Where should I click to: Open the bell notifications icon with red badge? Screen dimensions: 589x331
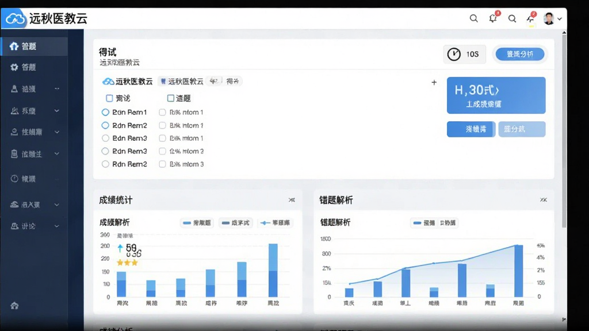coord(493,18)
